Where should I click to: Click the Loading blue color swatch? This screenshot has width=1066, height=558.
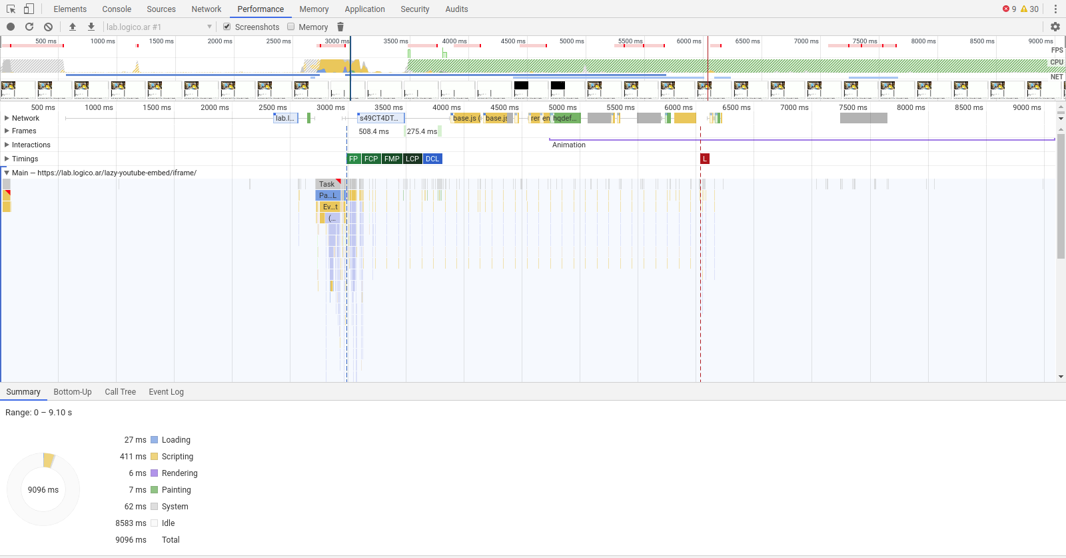pos(155,440)
